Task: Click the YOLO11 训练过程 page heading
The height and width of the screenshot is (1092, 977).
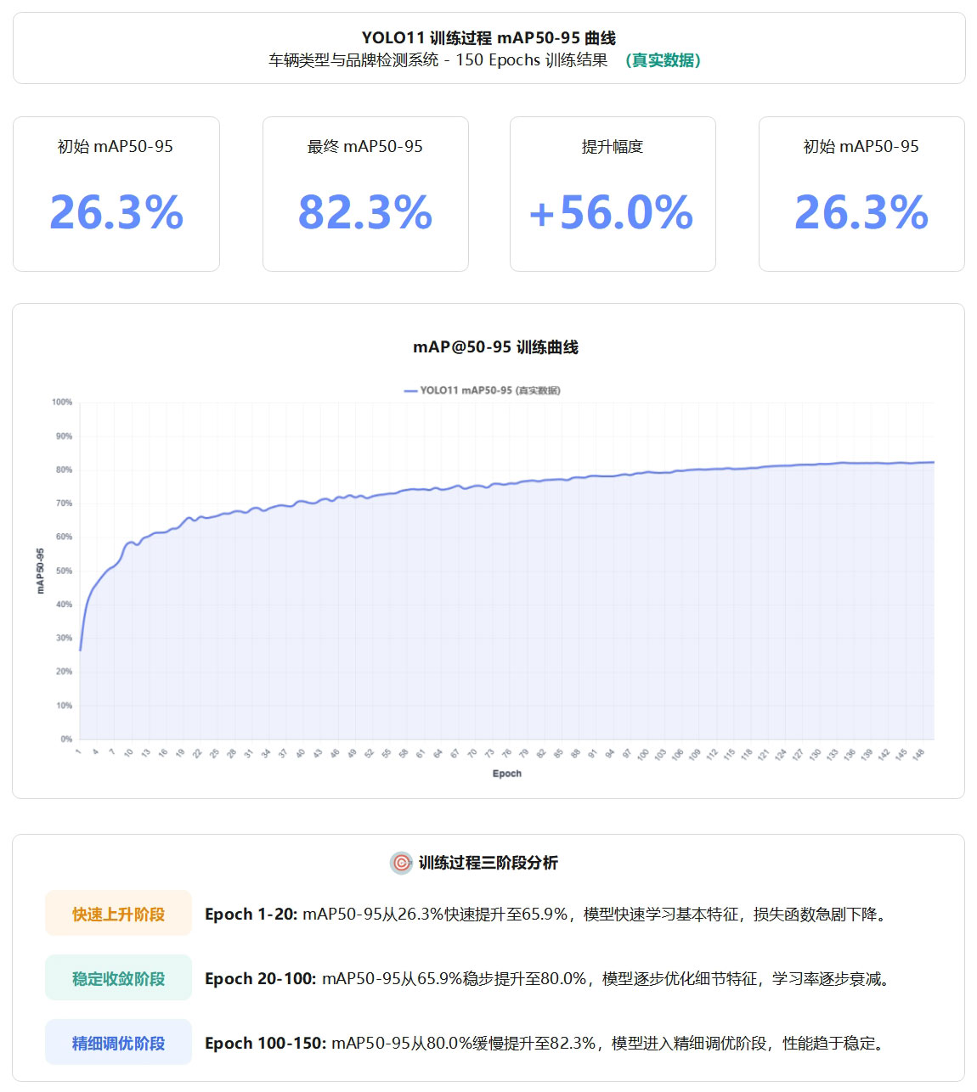Action: click(488, 38)
